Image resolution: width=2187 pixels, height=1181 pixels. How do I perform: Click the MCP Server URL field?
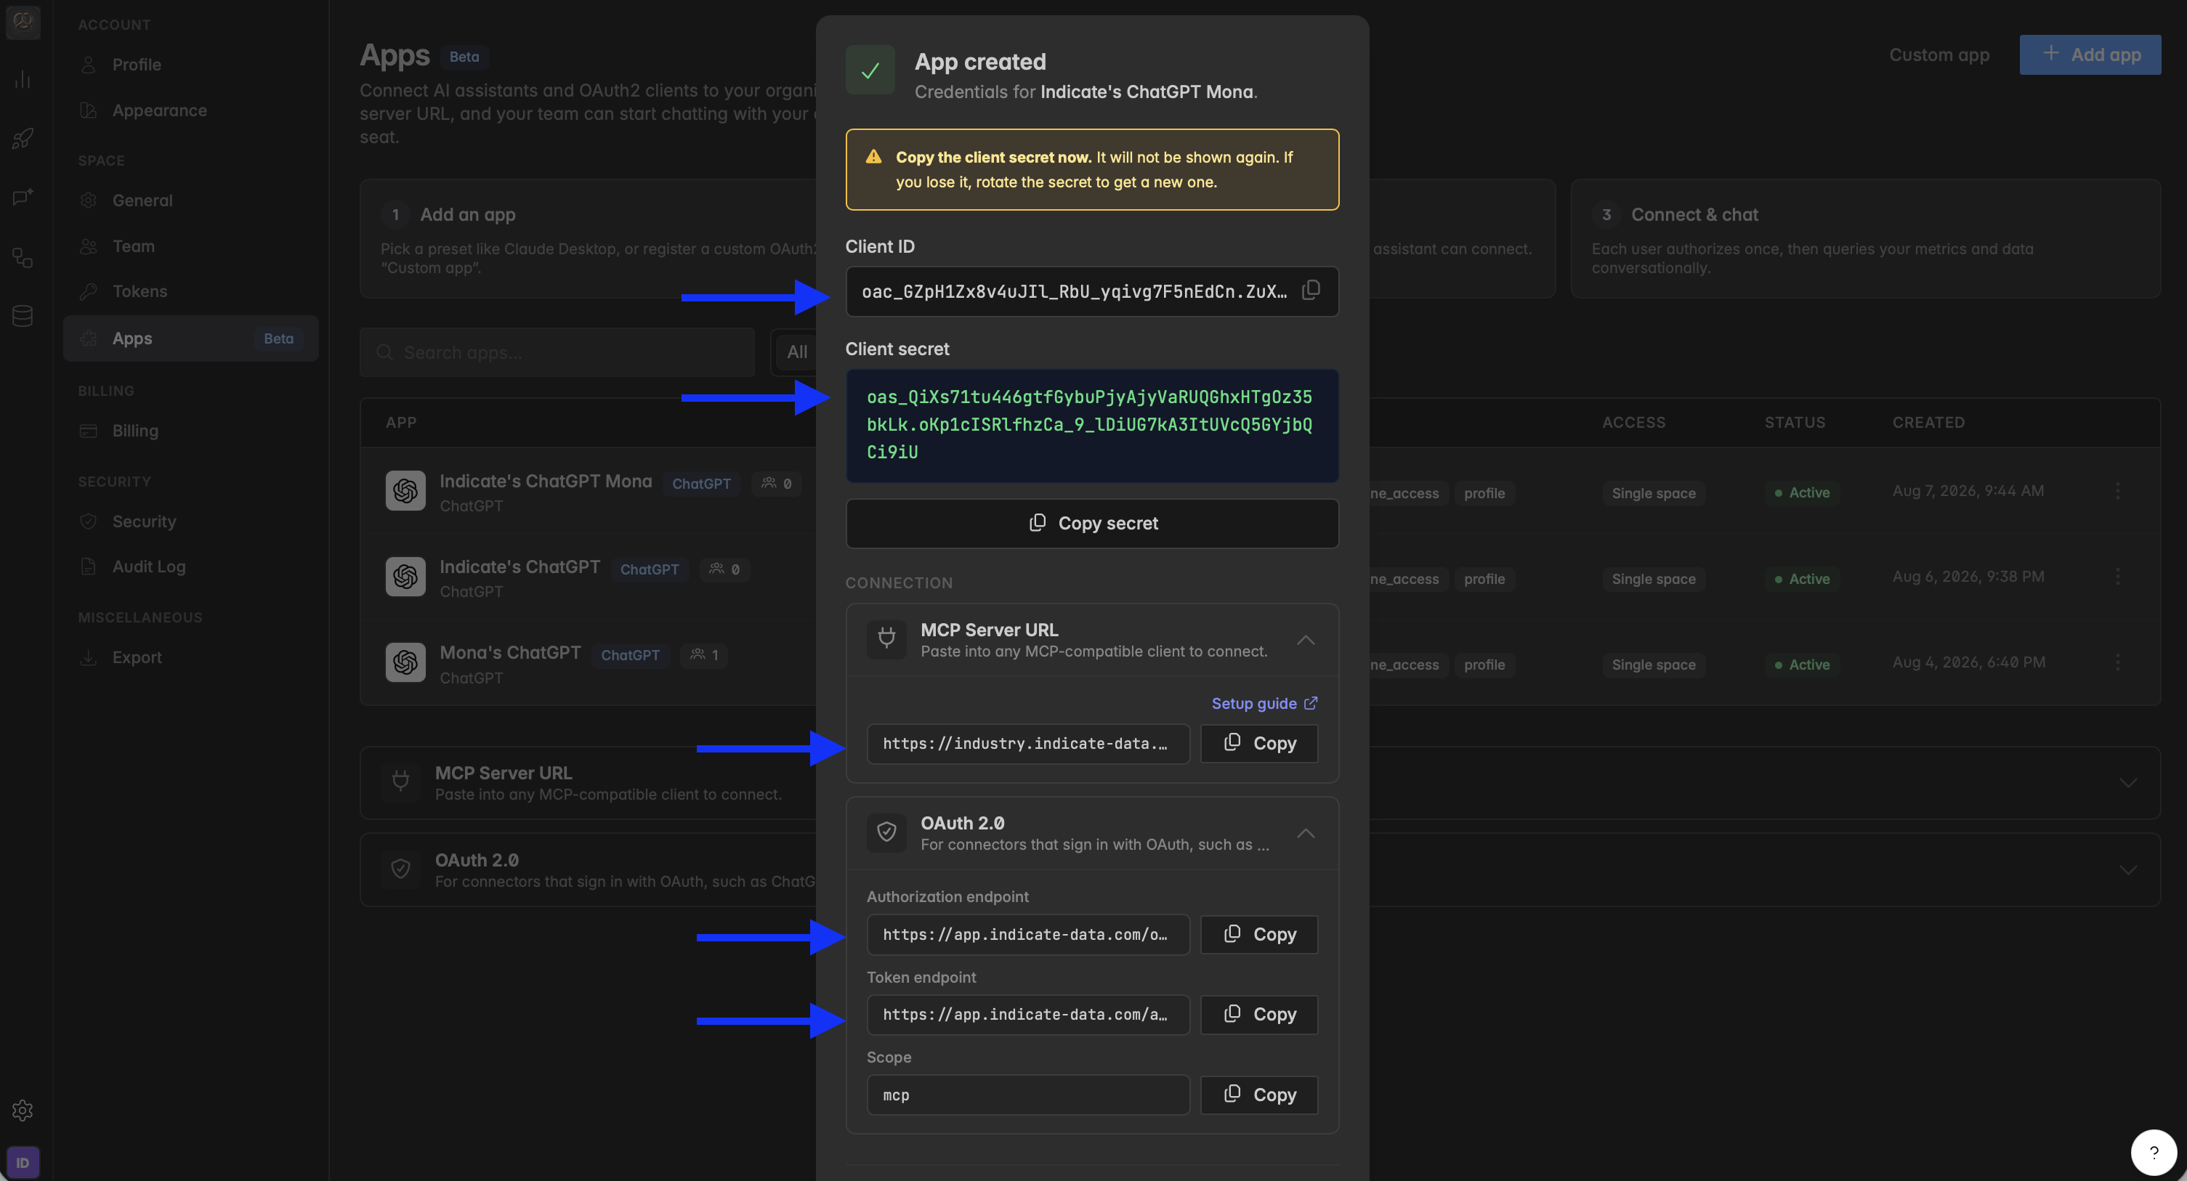coord(1028,743)
